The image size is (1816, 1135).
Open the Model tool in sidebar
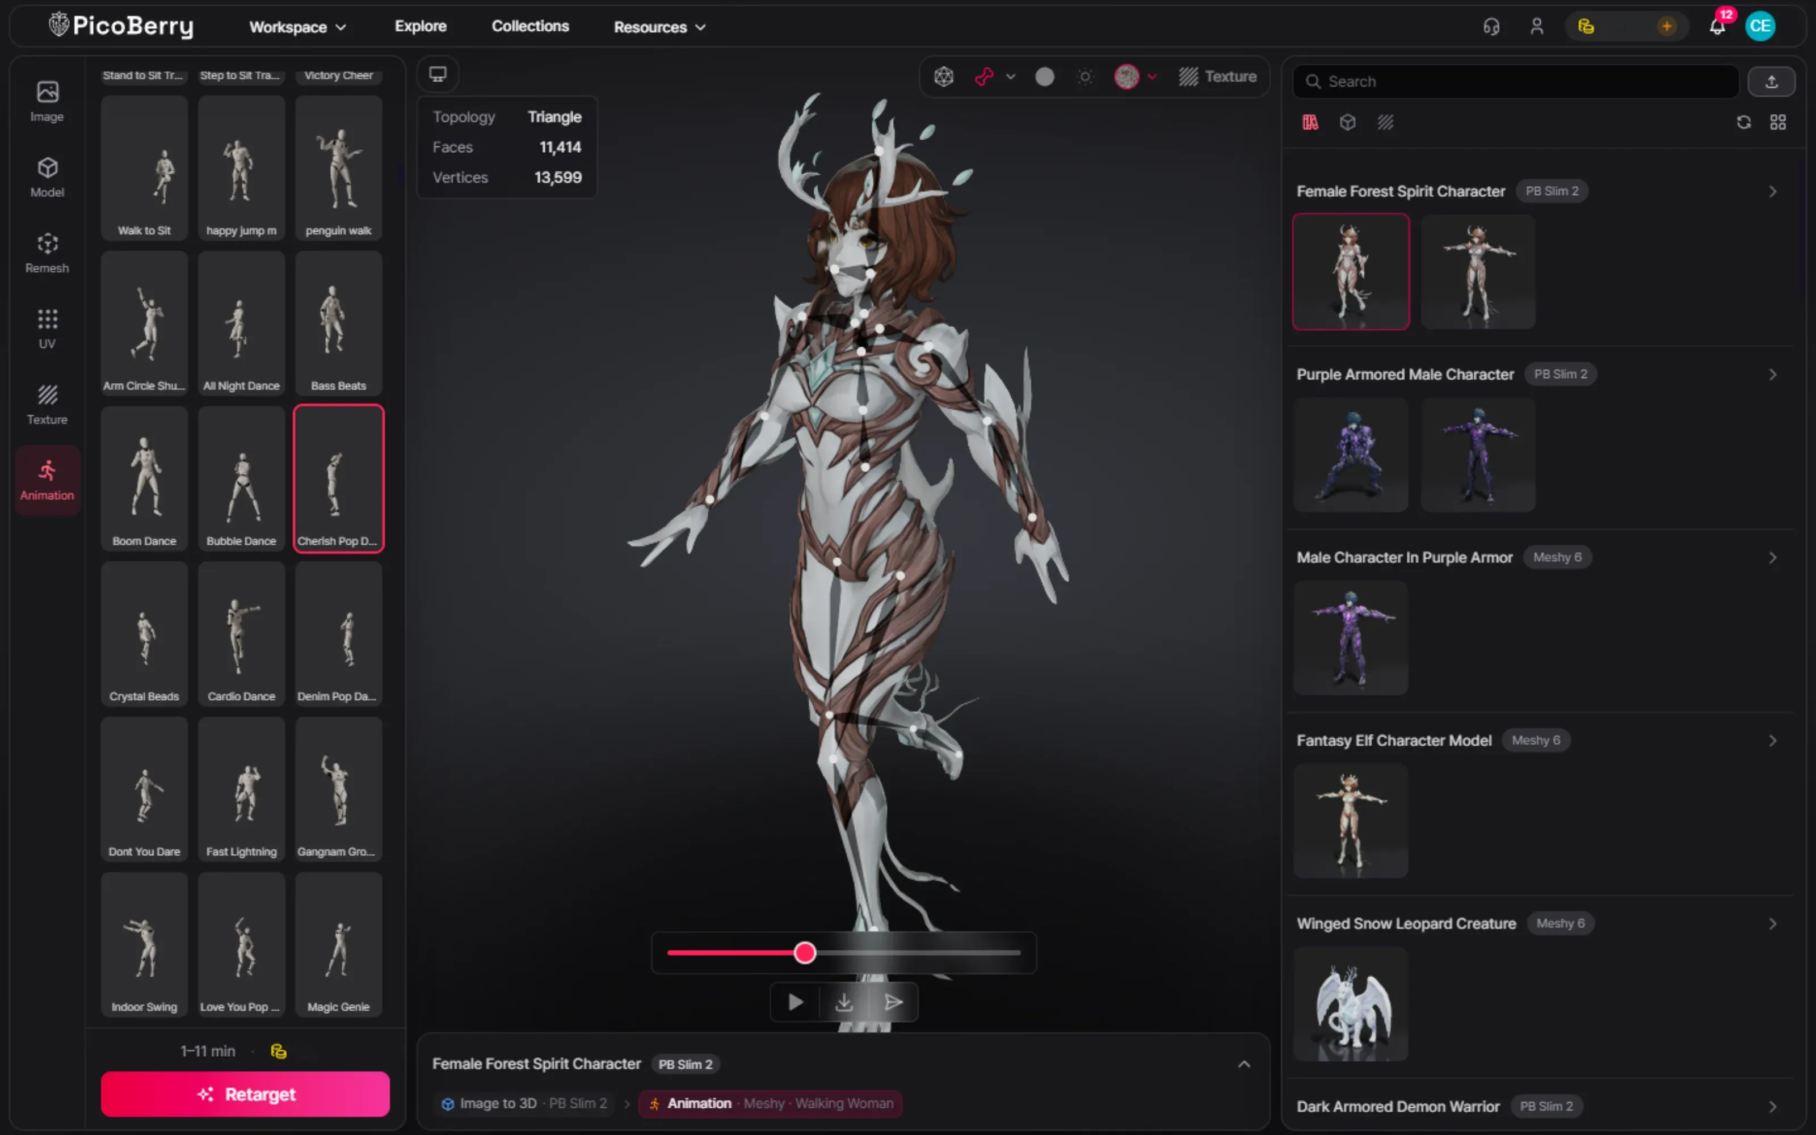click(x=47, y=177)
